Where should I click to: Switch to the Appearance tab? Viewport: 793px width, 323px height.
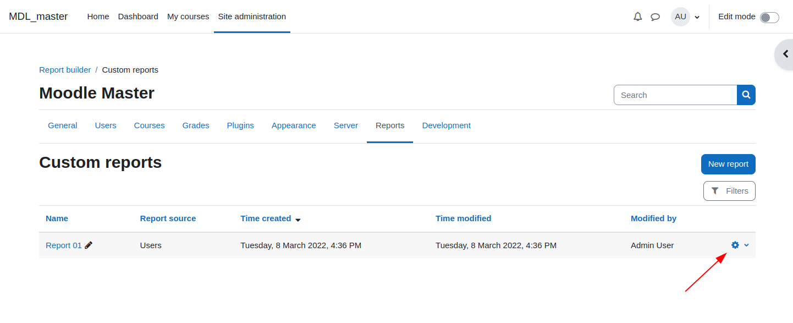[x=294, y=125]
